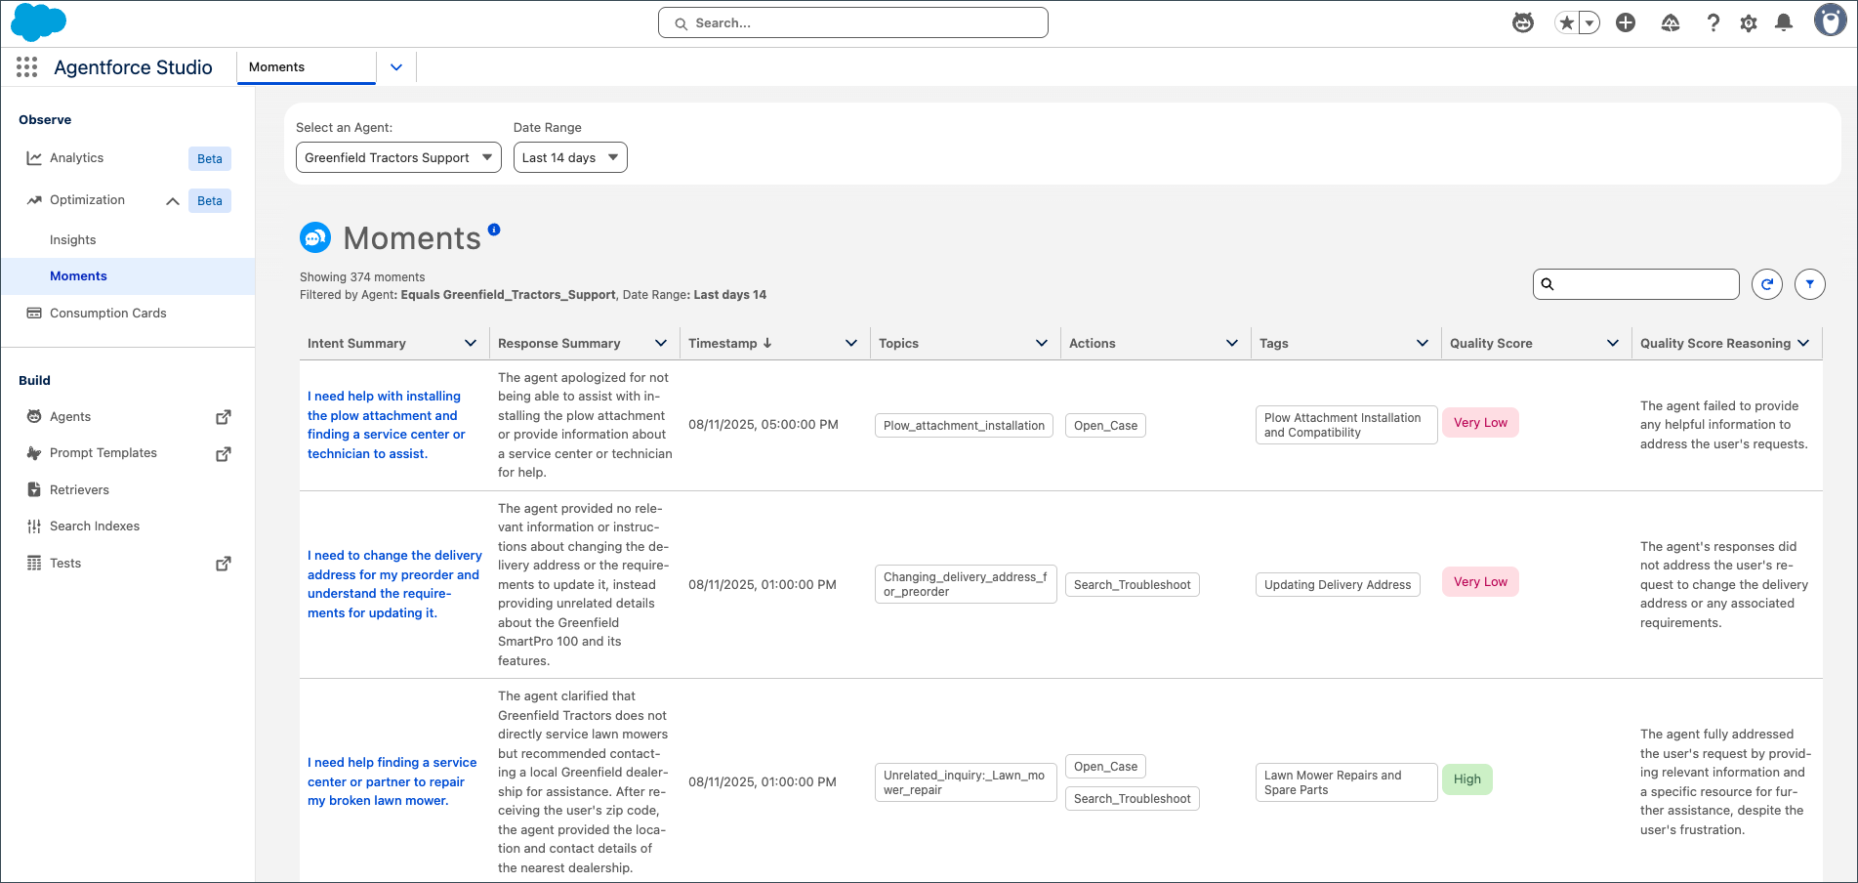
Task: Open Agents in a new tab icon
Action: point(224,417)
